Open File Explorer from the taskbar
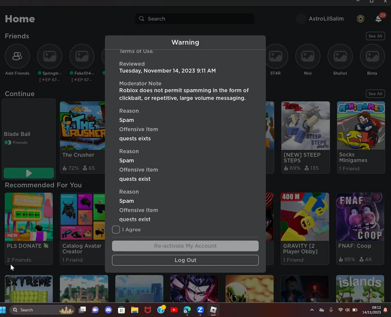391x317 pixels. click(x=134, y=310)
